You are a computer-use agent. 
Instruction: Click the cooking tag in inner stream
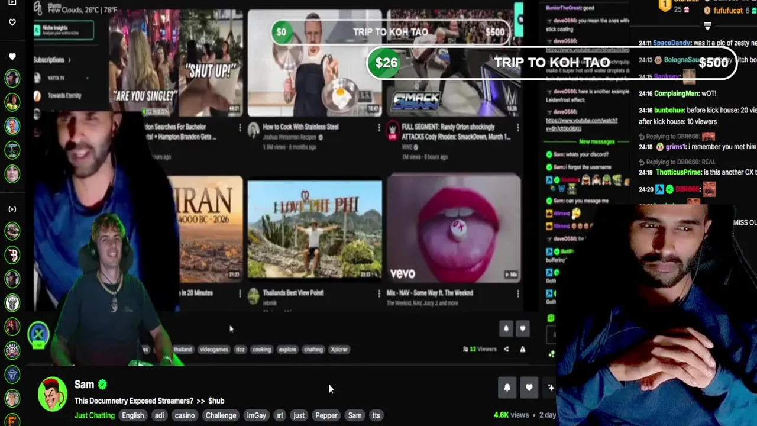coord(261,350)
